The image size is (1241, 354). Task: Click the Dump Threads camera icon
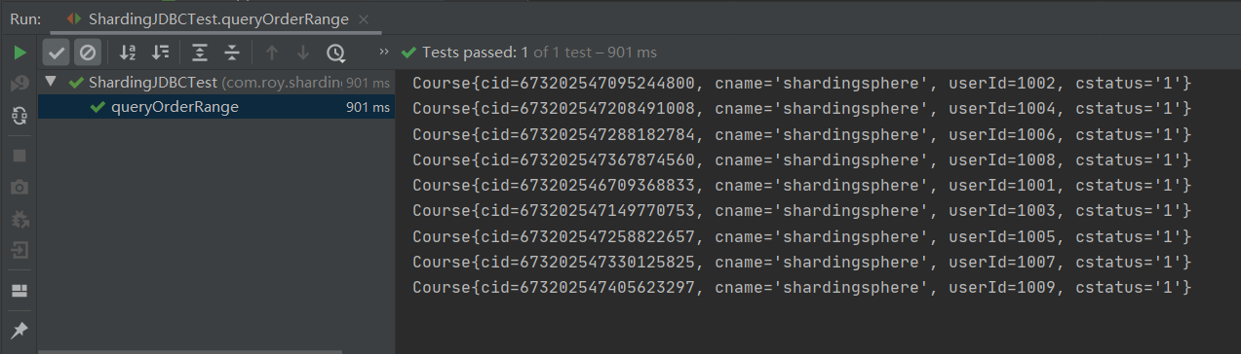coord(19,187)
